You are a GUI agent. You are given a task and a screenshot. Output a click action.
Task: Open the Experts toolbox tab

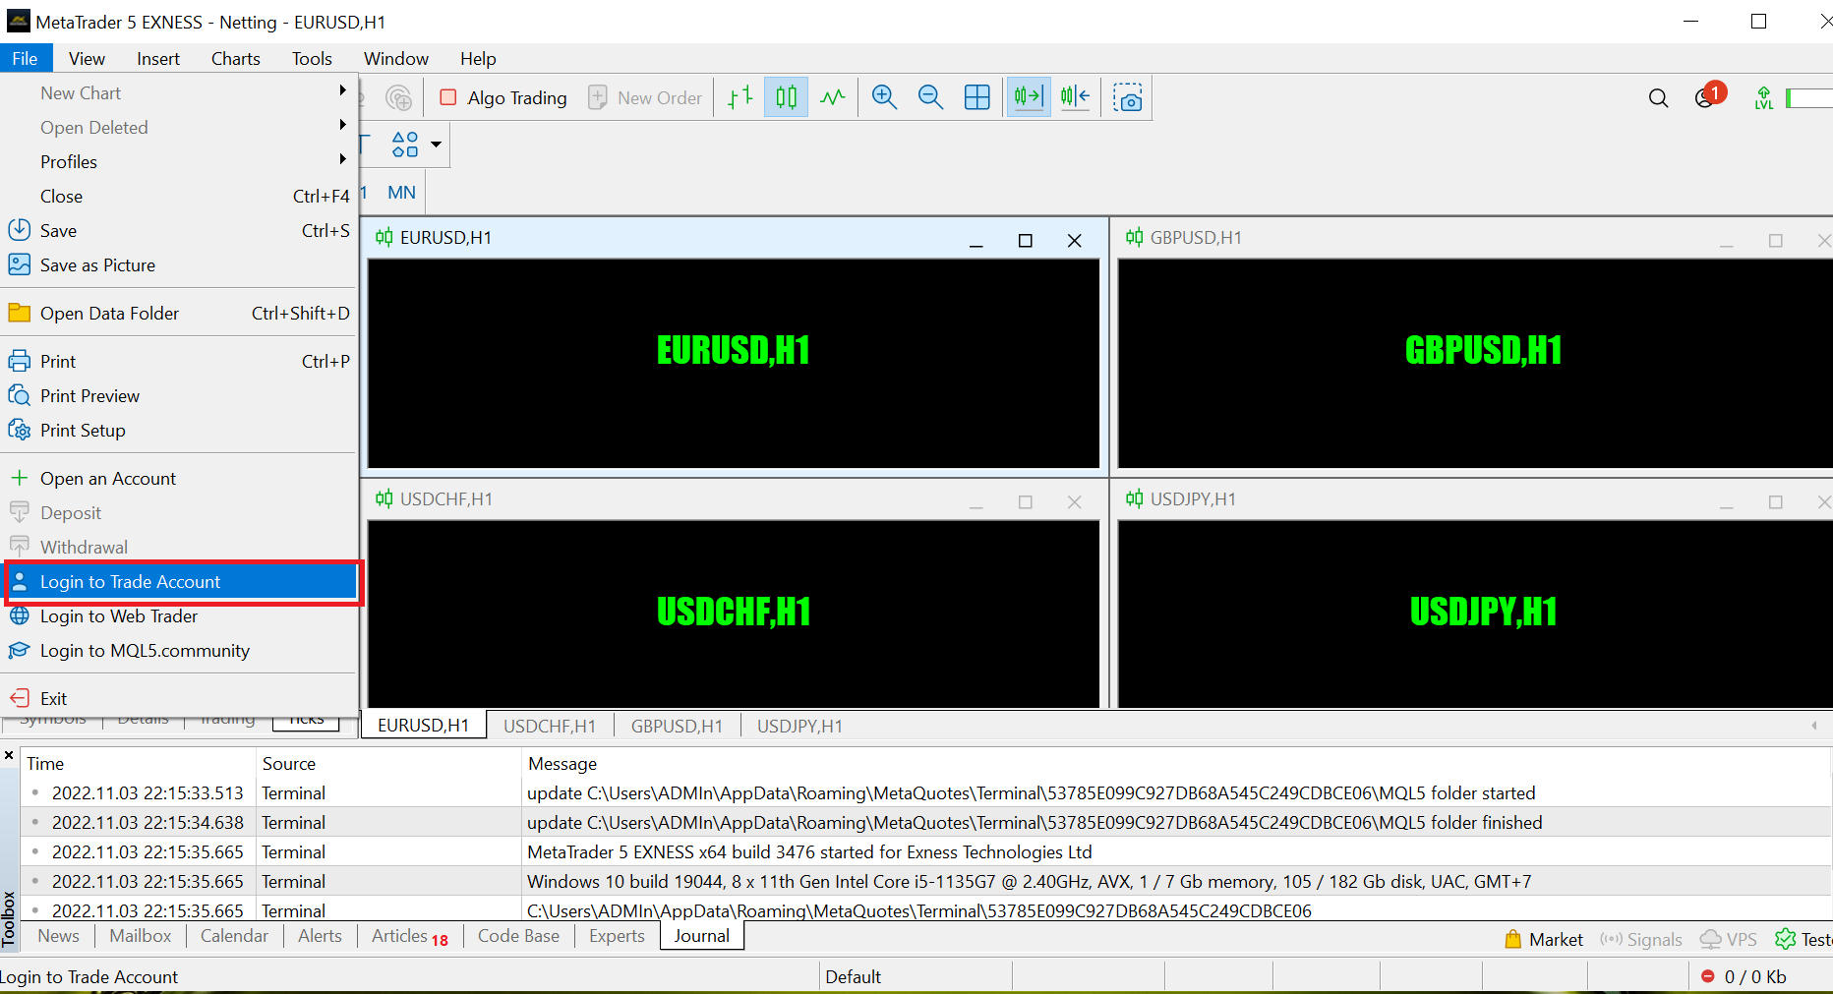[617, 936]
